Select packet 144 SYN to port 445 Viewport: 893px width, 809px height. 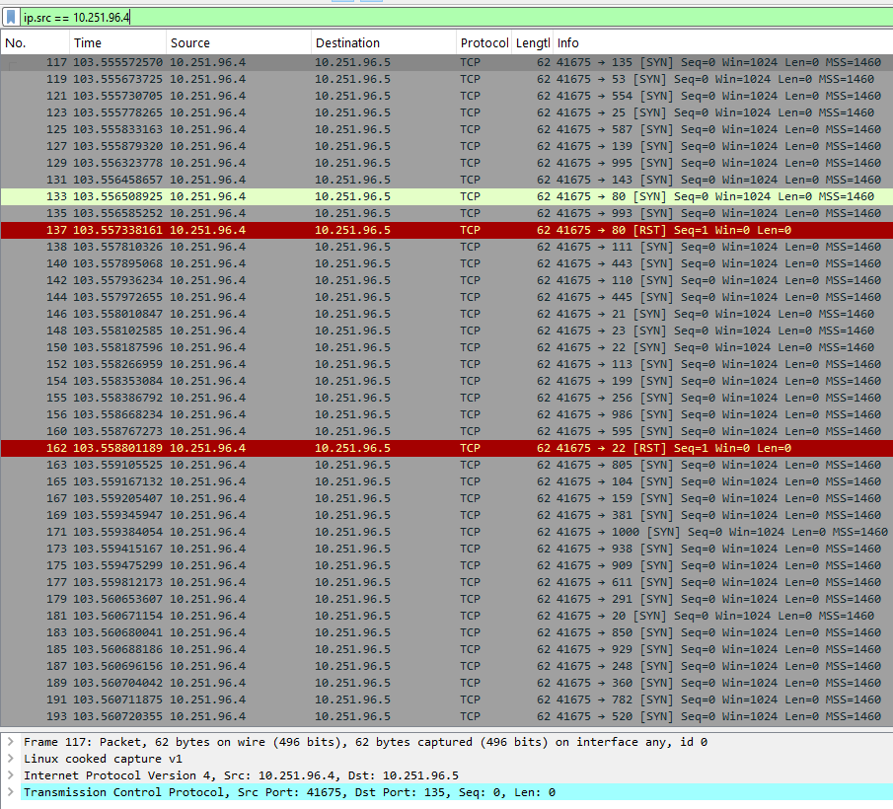(x=446, y=297)
